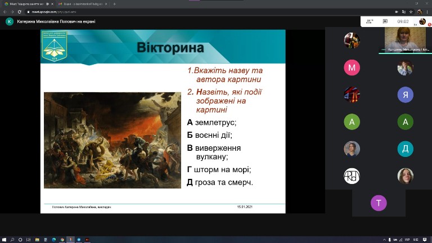The image size is (432, 243).
Task: Bookmark this page with the star icon
Action: click(411, 12)
